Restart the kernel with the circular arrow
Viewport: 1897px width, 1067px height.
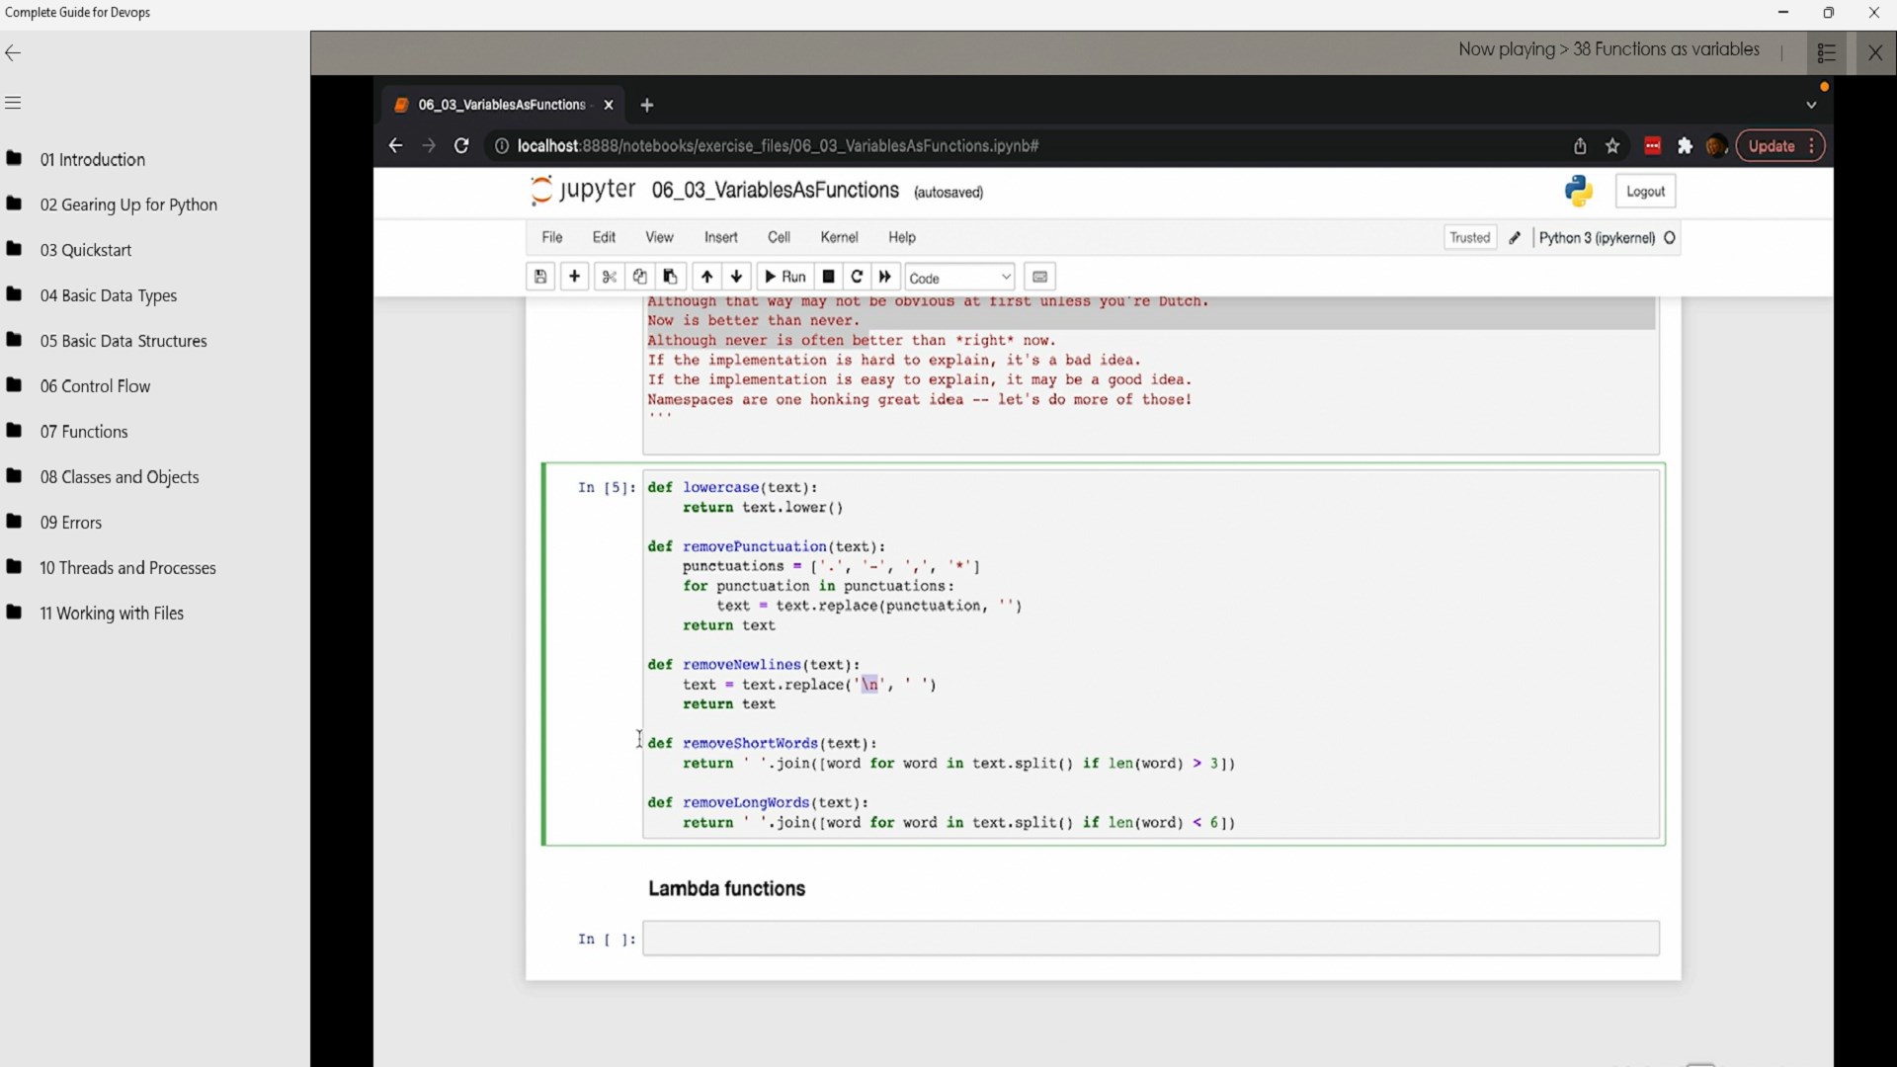[857, 277]
